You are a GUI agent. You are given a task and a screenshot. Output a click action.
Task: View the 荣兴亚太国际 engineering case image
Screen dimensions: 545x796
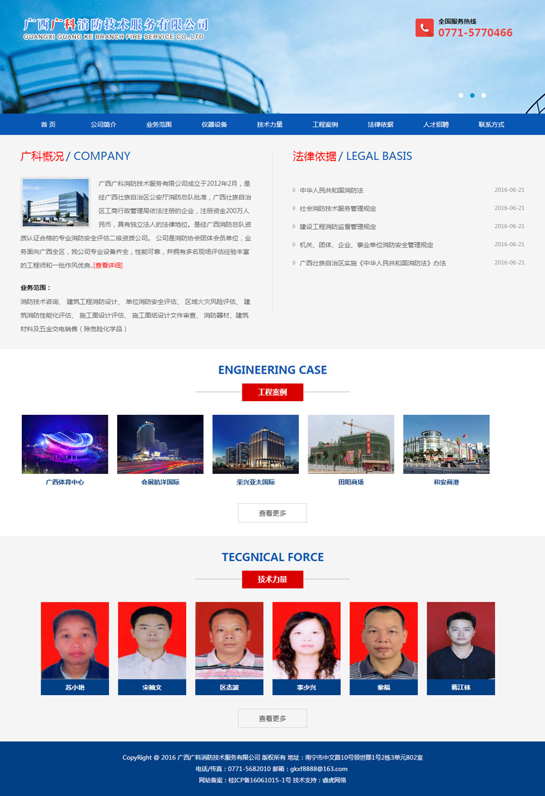point(256,444)
